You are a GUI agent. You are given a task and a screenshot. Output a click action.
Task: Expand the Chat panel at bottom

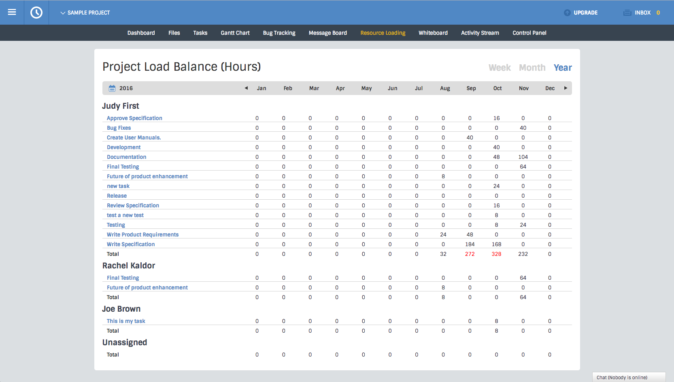click(628, 377)
